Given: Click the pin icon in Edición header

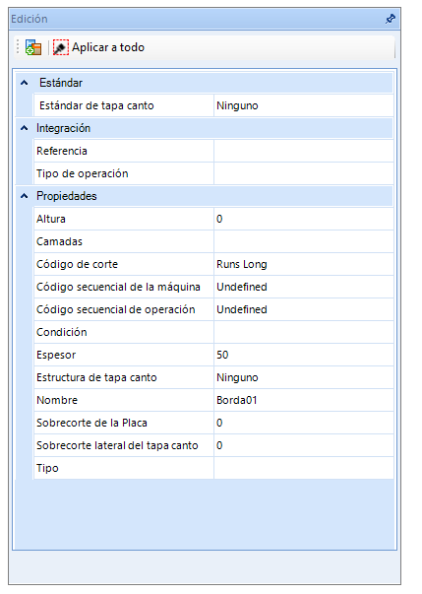Looking at the screenshot, I should 391,19.
